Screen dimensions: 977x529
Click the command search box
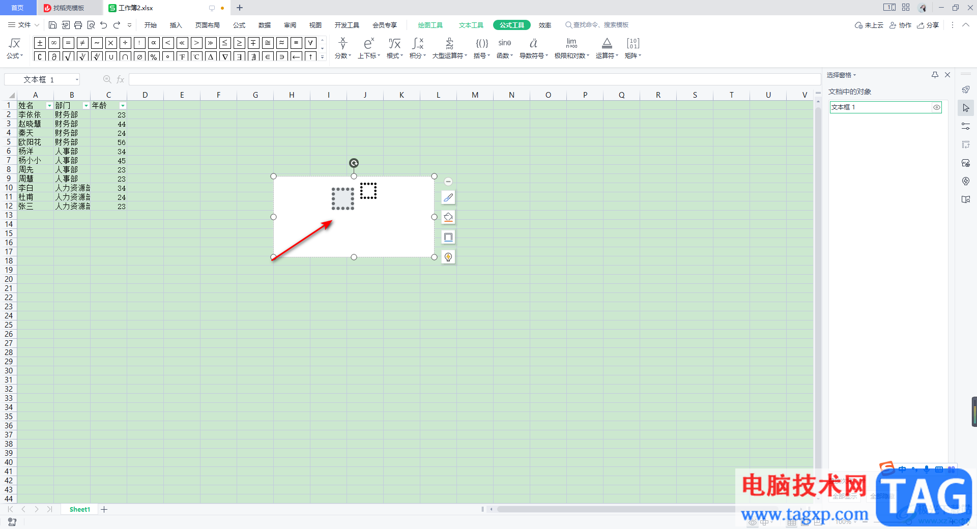[597, 25]
